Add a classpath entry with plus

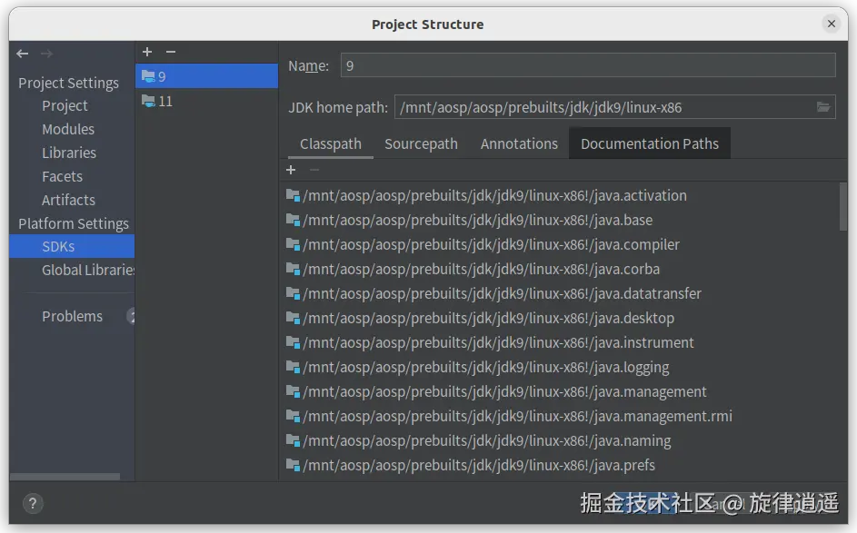[291, 170]
